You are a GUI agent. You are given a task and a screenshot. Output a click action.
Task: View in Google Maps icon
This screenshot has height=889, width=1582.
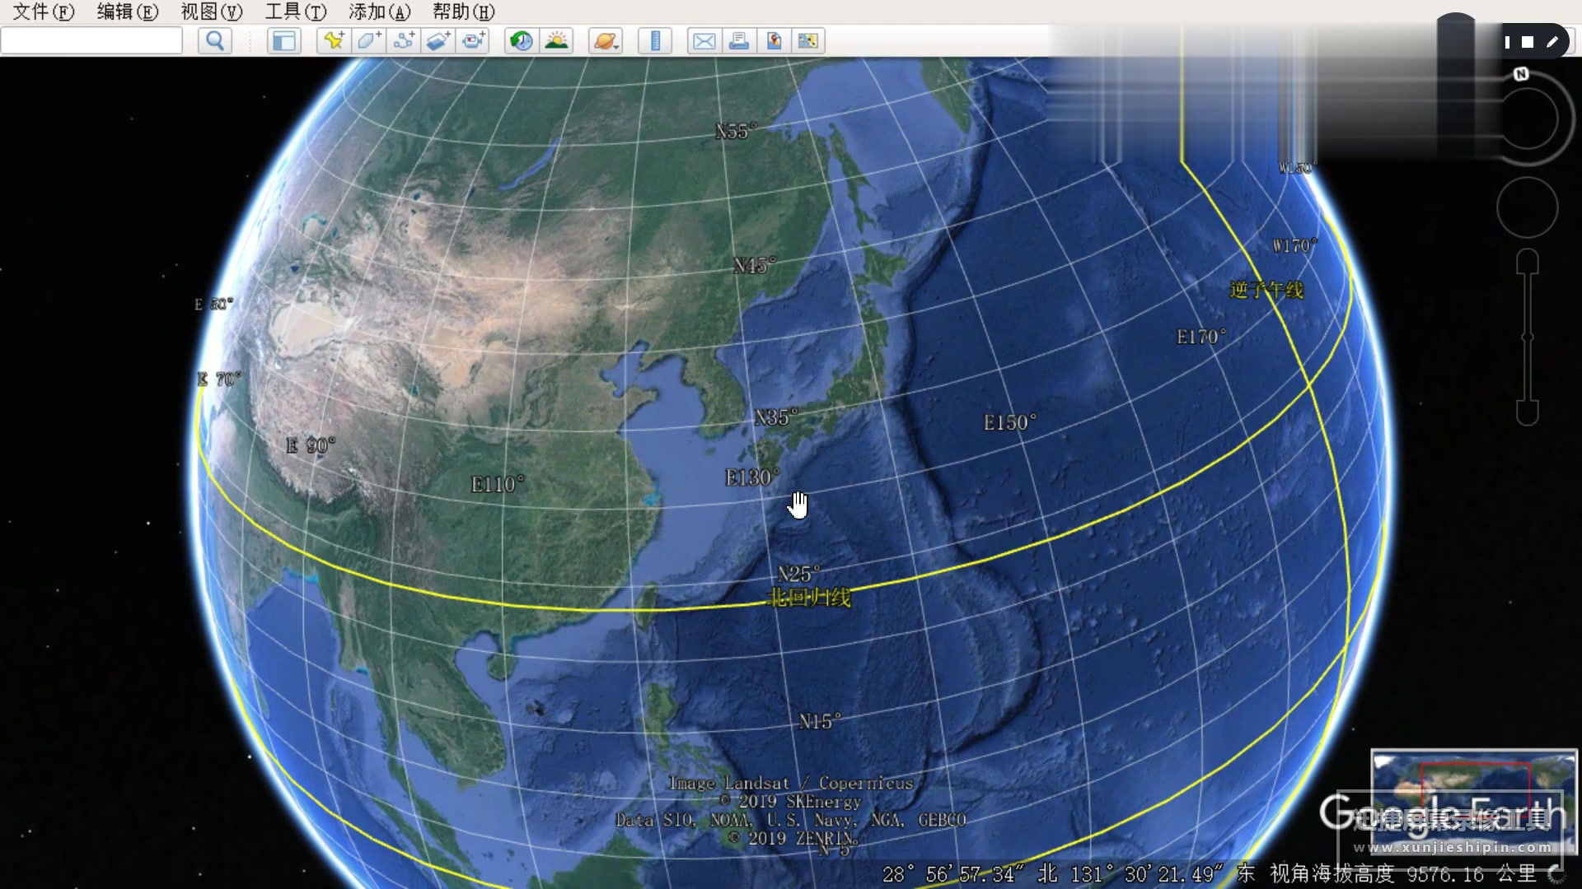pyautogui.click(x=808, y=40)
